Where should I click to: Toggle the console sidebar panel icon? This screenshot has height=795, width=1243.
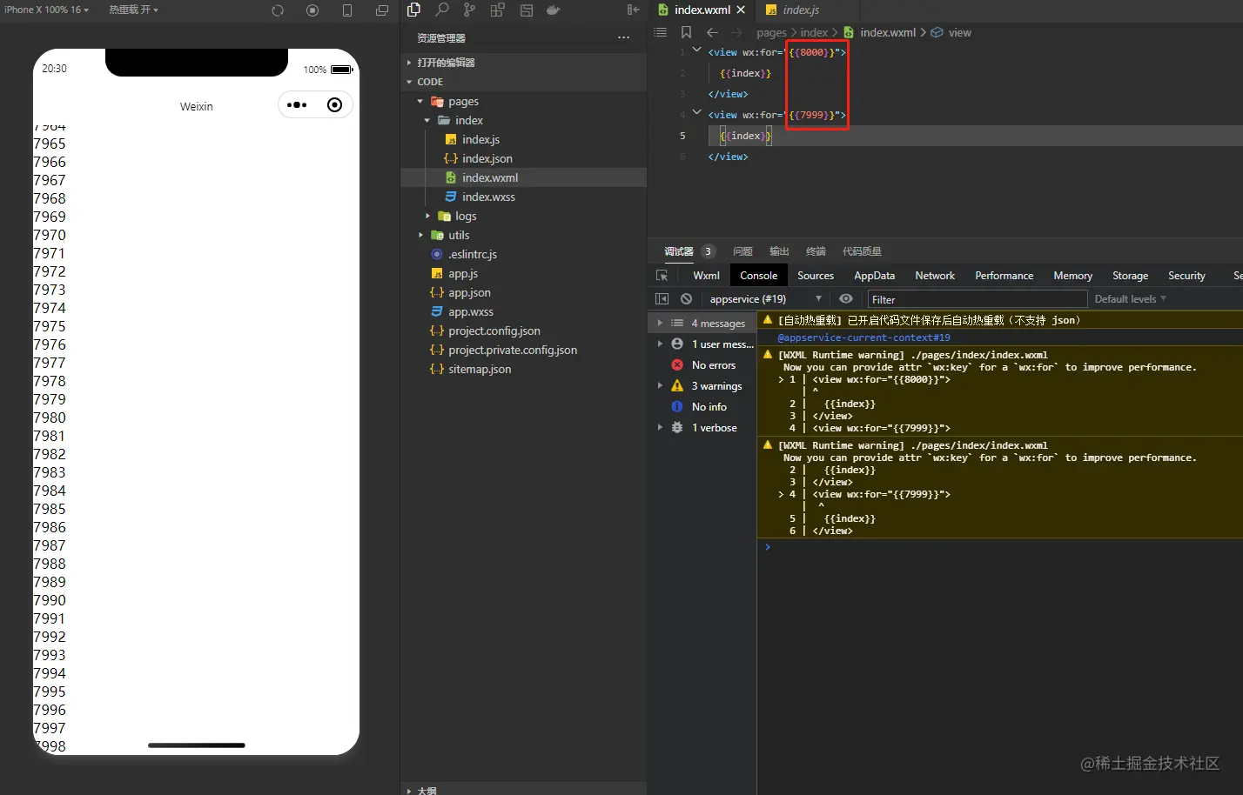[662, 299]
